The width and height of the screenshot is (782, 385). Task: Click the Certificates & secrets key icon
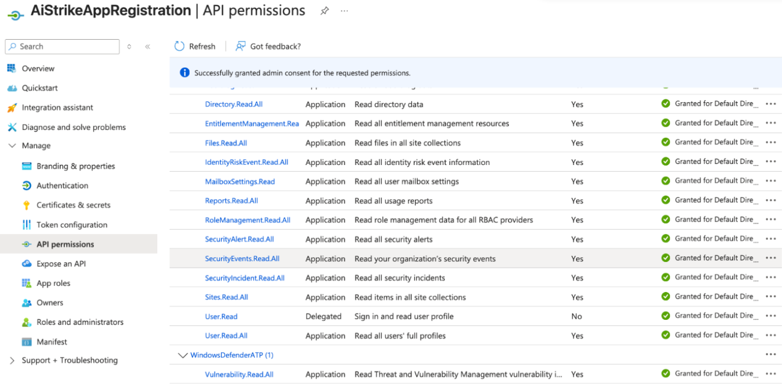point(26,205)
